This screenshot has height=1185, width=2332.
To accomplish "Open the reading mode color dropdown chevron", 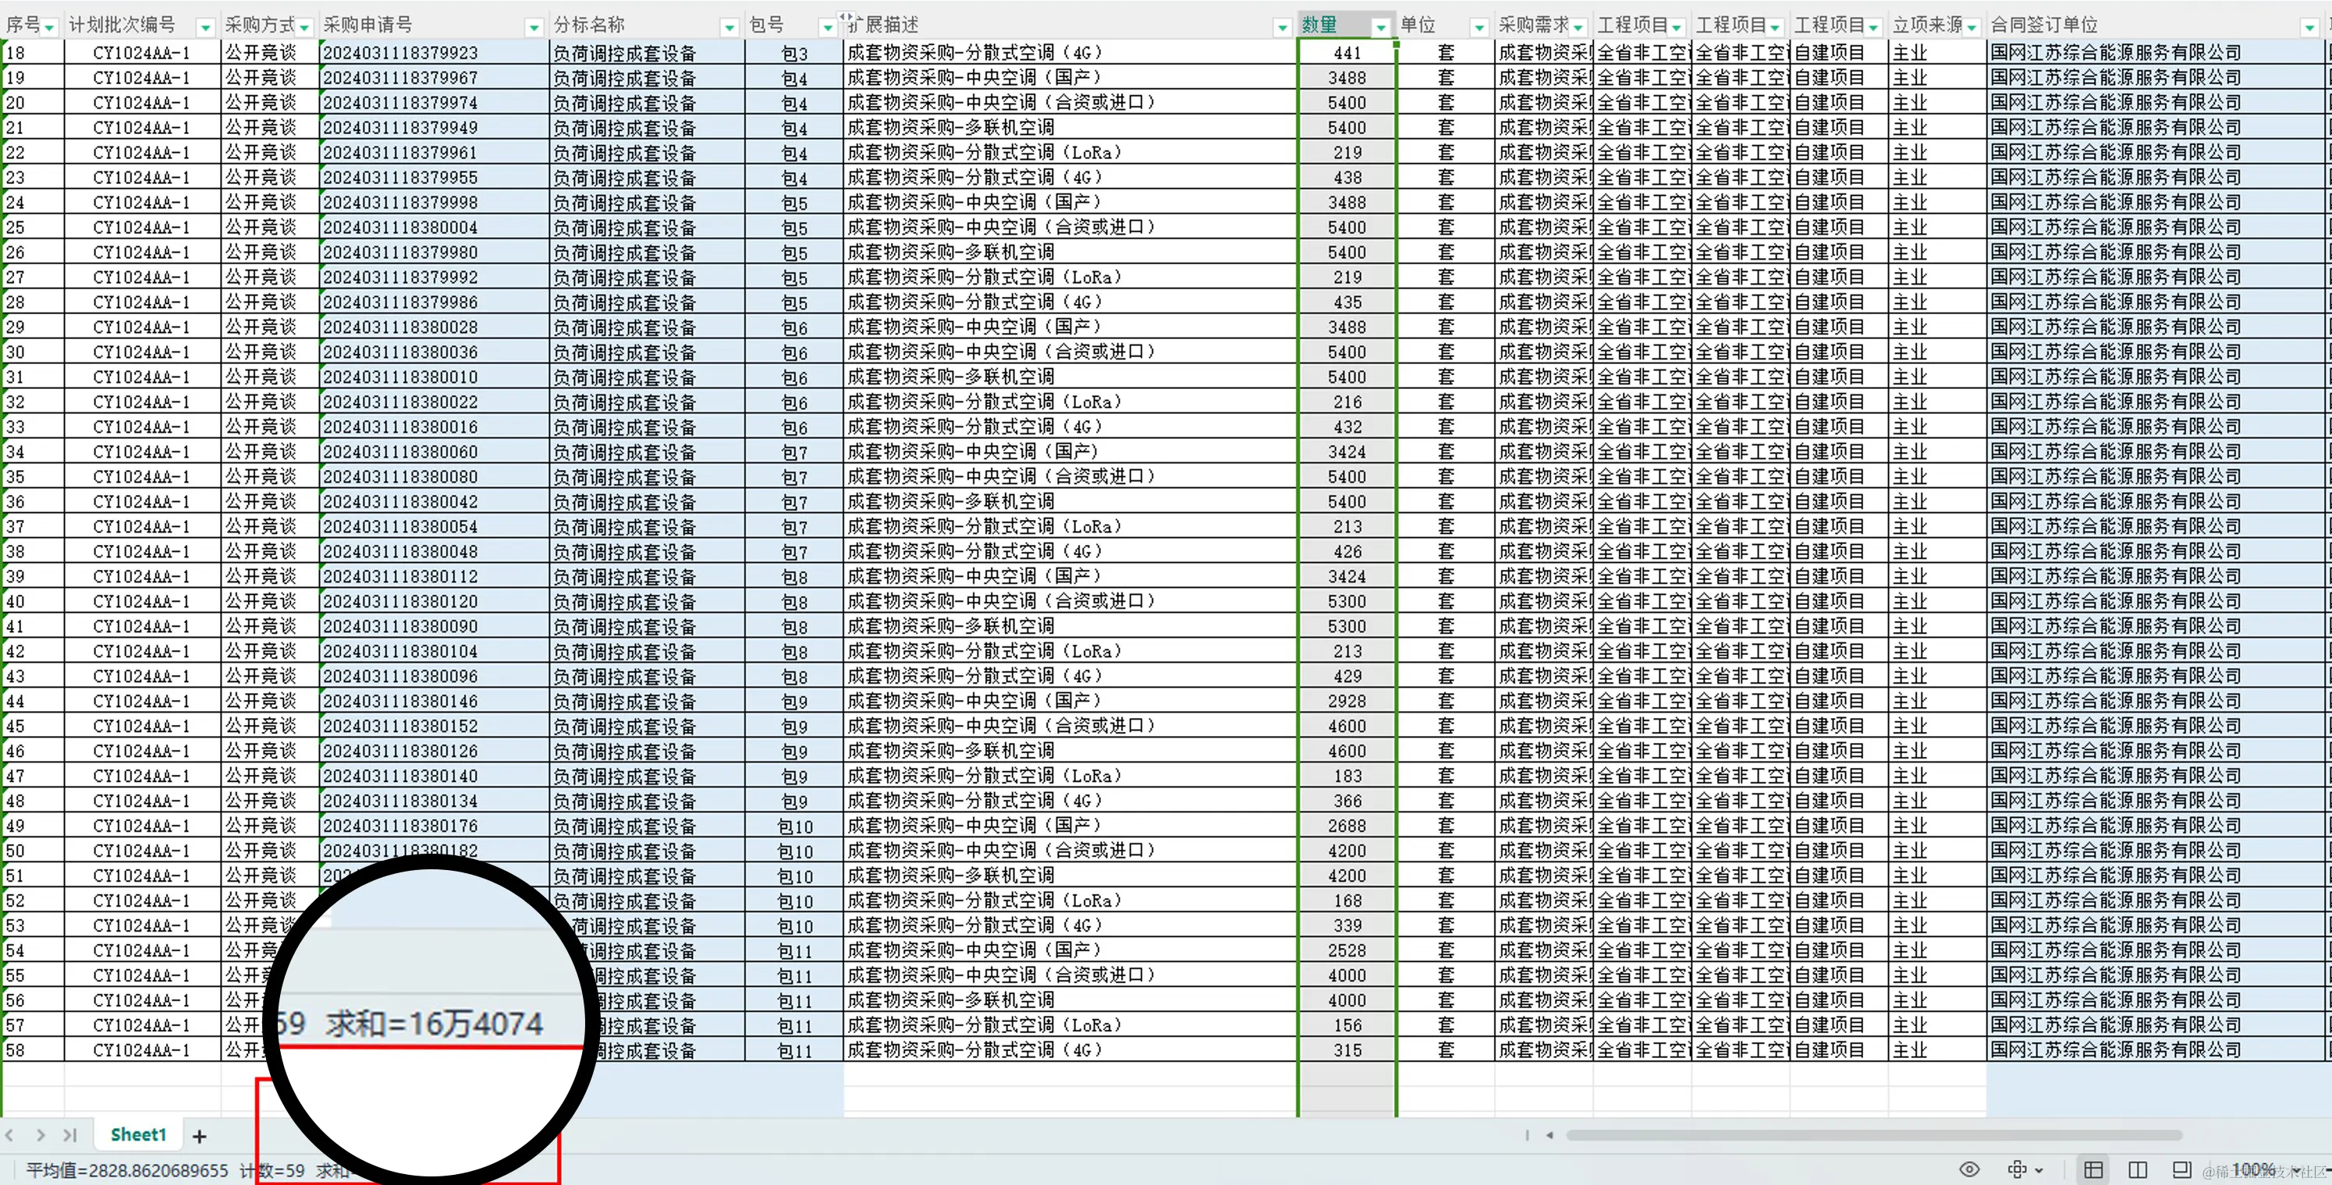I will click(2039, 1169).
